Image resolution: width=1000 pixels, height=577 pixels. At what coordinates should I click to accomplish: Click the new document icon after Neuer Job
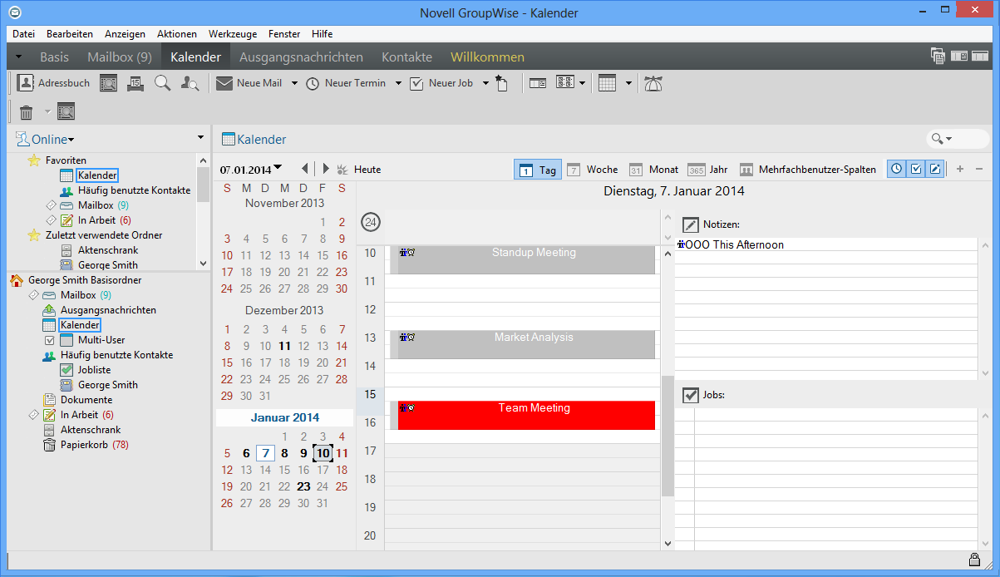[501, 83]
